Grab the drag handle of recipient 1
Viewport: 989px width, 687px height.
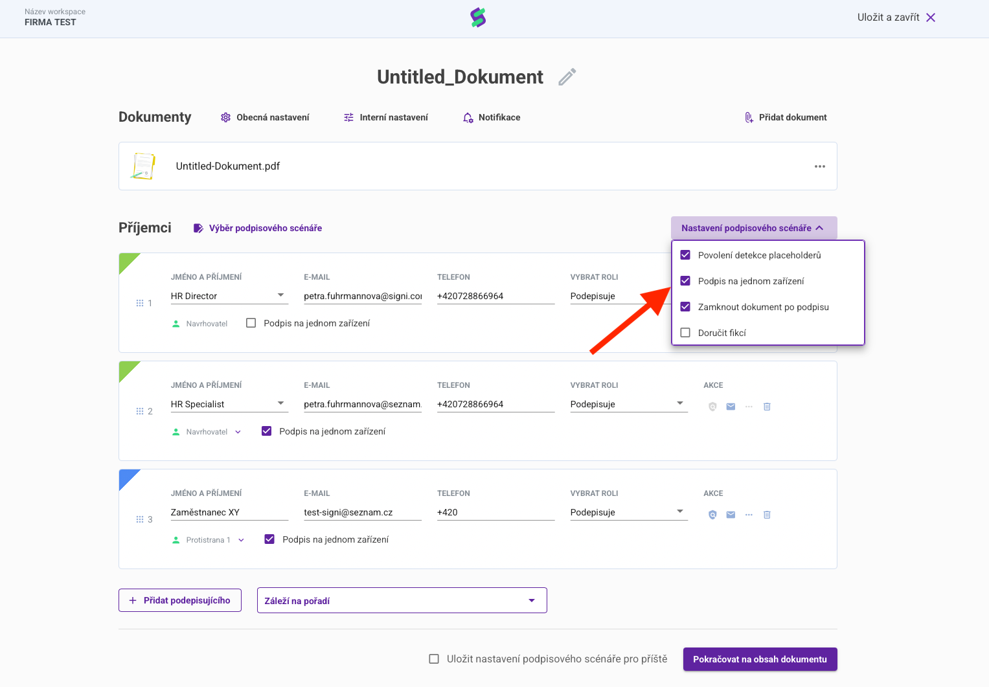click(140, 303)
